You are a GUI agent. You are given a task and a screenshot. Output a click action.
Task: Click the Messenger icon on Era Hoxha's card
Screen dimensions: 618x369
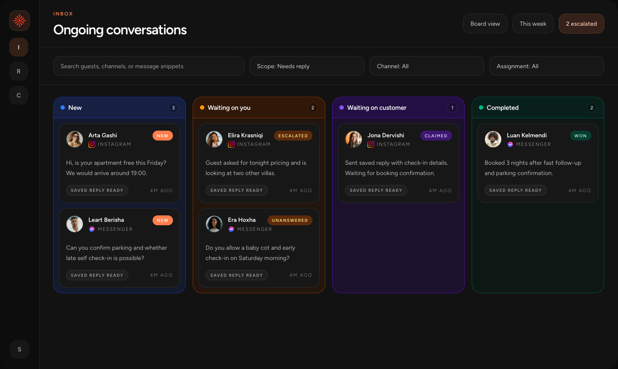(231, 229)
